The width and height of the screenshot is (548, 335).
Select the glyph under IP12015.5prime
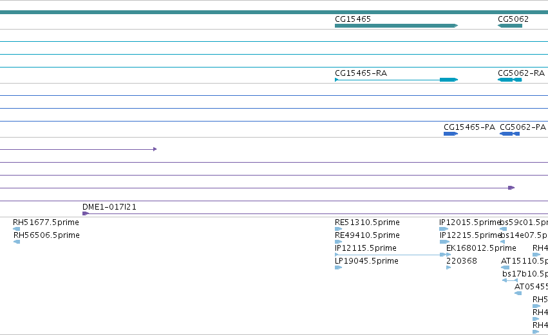[444, 229]
